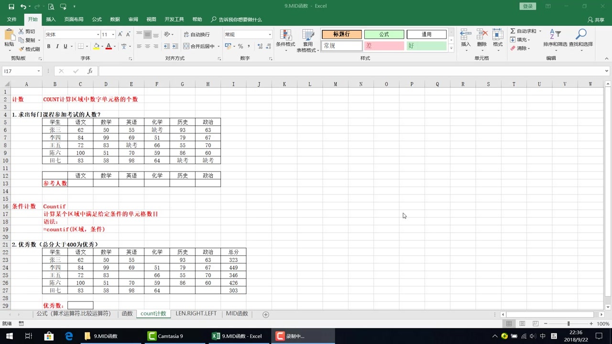Click the 登录 sign-in button

point(527,6)
